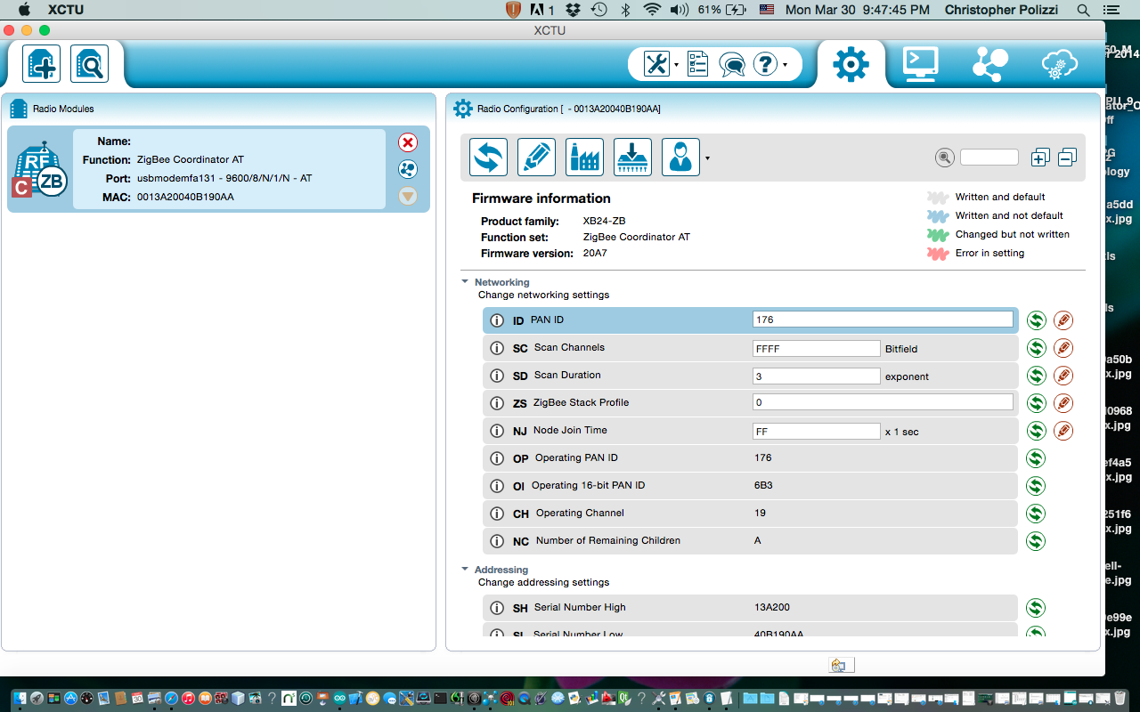Open the Help dropdown arrow
Viewport: 1140px width, 712px height.
click(x=785, y=65)
